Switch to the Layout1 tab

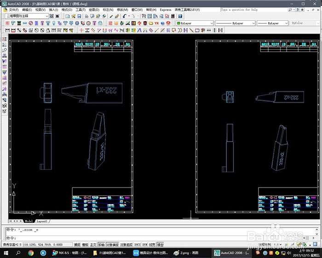click(x=42, y=221)
